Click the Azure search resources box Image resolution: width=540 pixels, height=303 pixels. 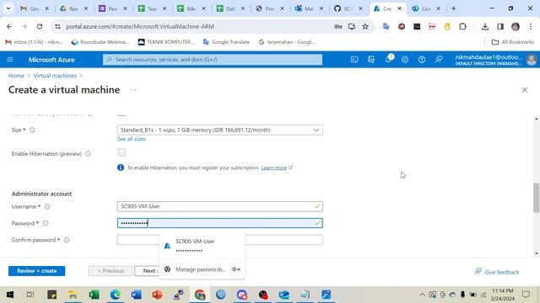click(x=213, y=60)
